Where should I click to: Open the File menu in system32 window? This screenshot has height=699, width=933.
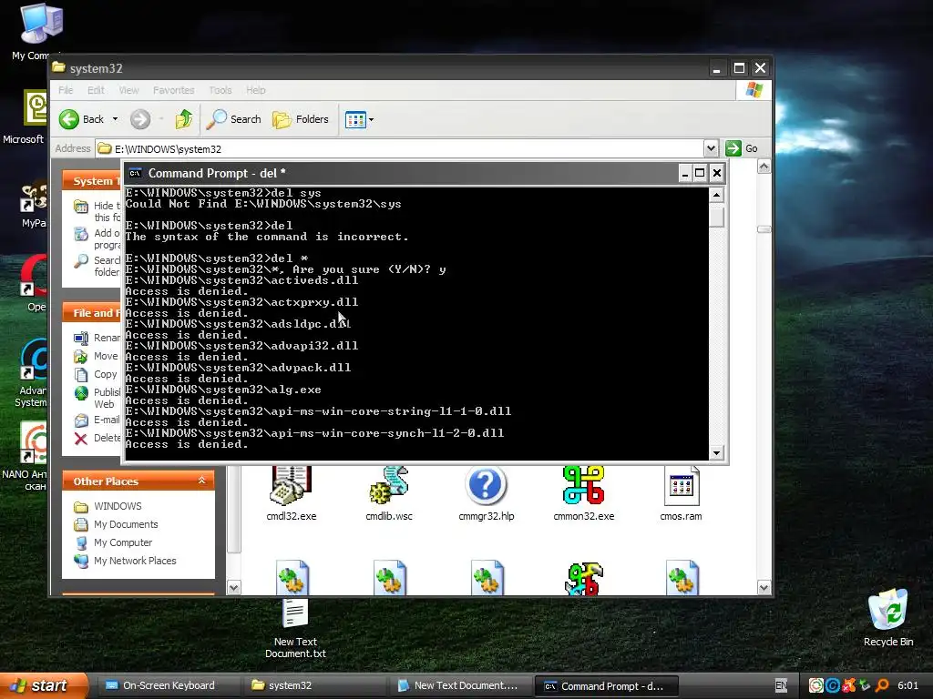pyautogui.click(x=66, y=90)
